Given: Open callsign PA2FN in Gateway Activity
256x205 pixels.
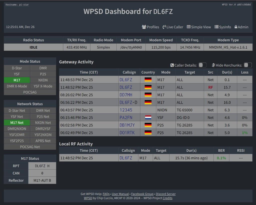Looking at the screenshot, I should click(126, 117).
